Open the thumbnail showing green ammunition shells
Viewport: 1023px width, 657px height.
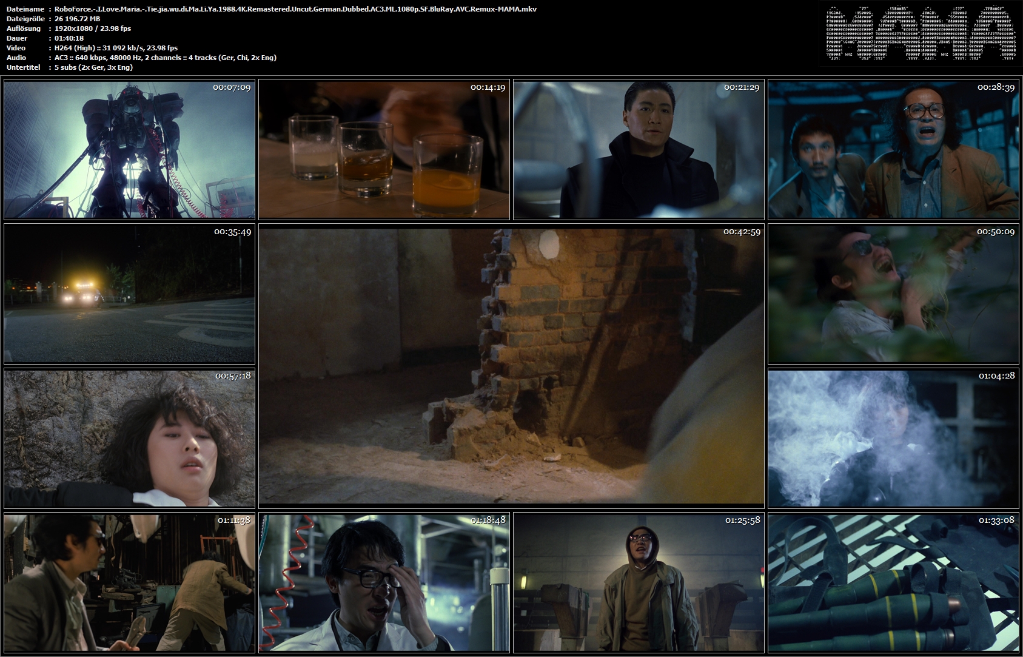tap(893, 583)
